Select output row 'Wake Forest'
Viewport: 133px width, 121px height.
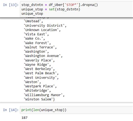pyautogui.click(x=37, y=43)
